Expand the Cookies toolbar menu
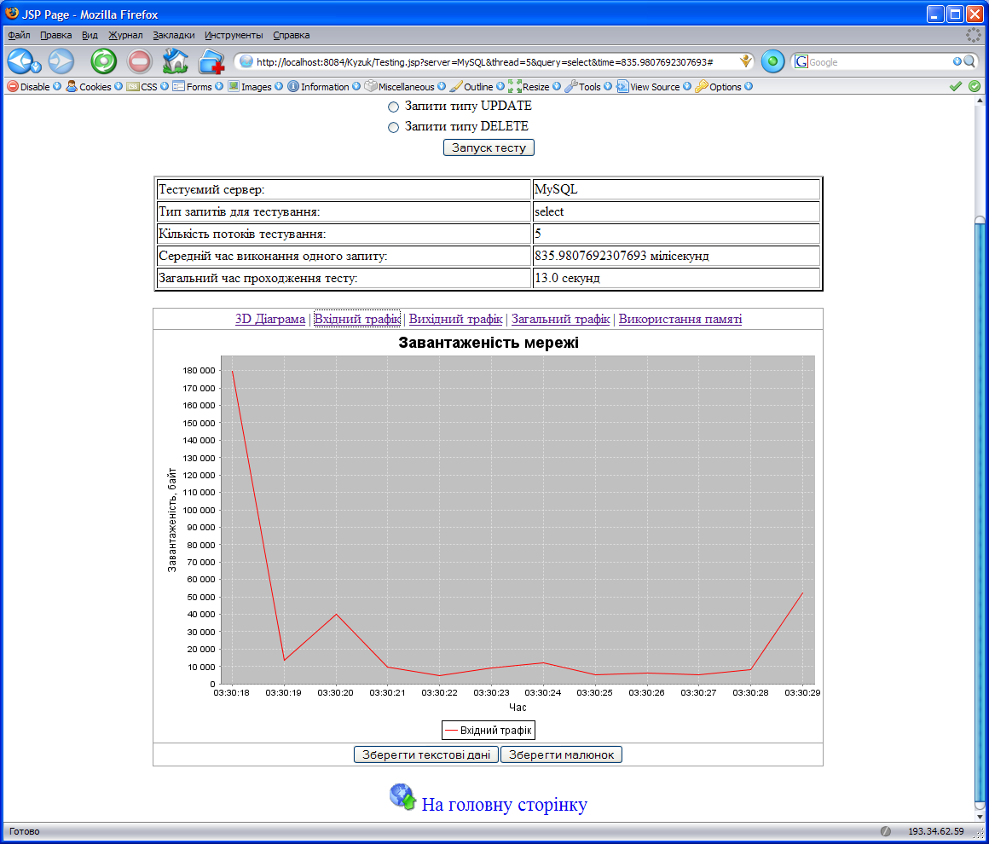 [95, 87]
